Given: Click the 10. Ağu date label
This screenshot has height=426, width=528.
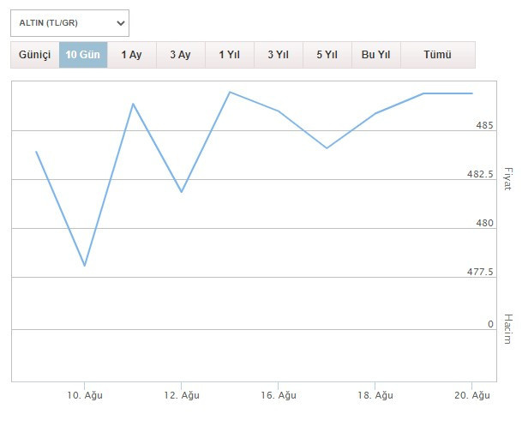Looking at the screenshot, I should tap(85, 395).
